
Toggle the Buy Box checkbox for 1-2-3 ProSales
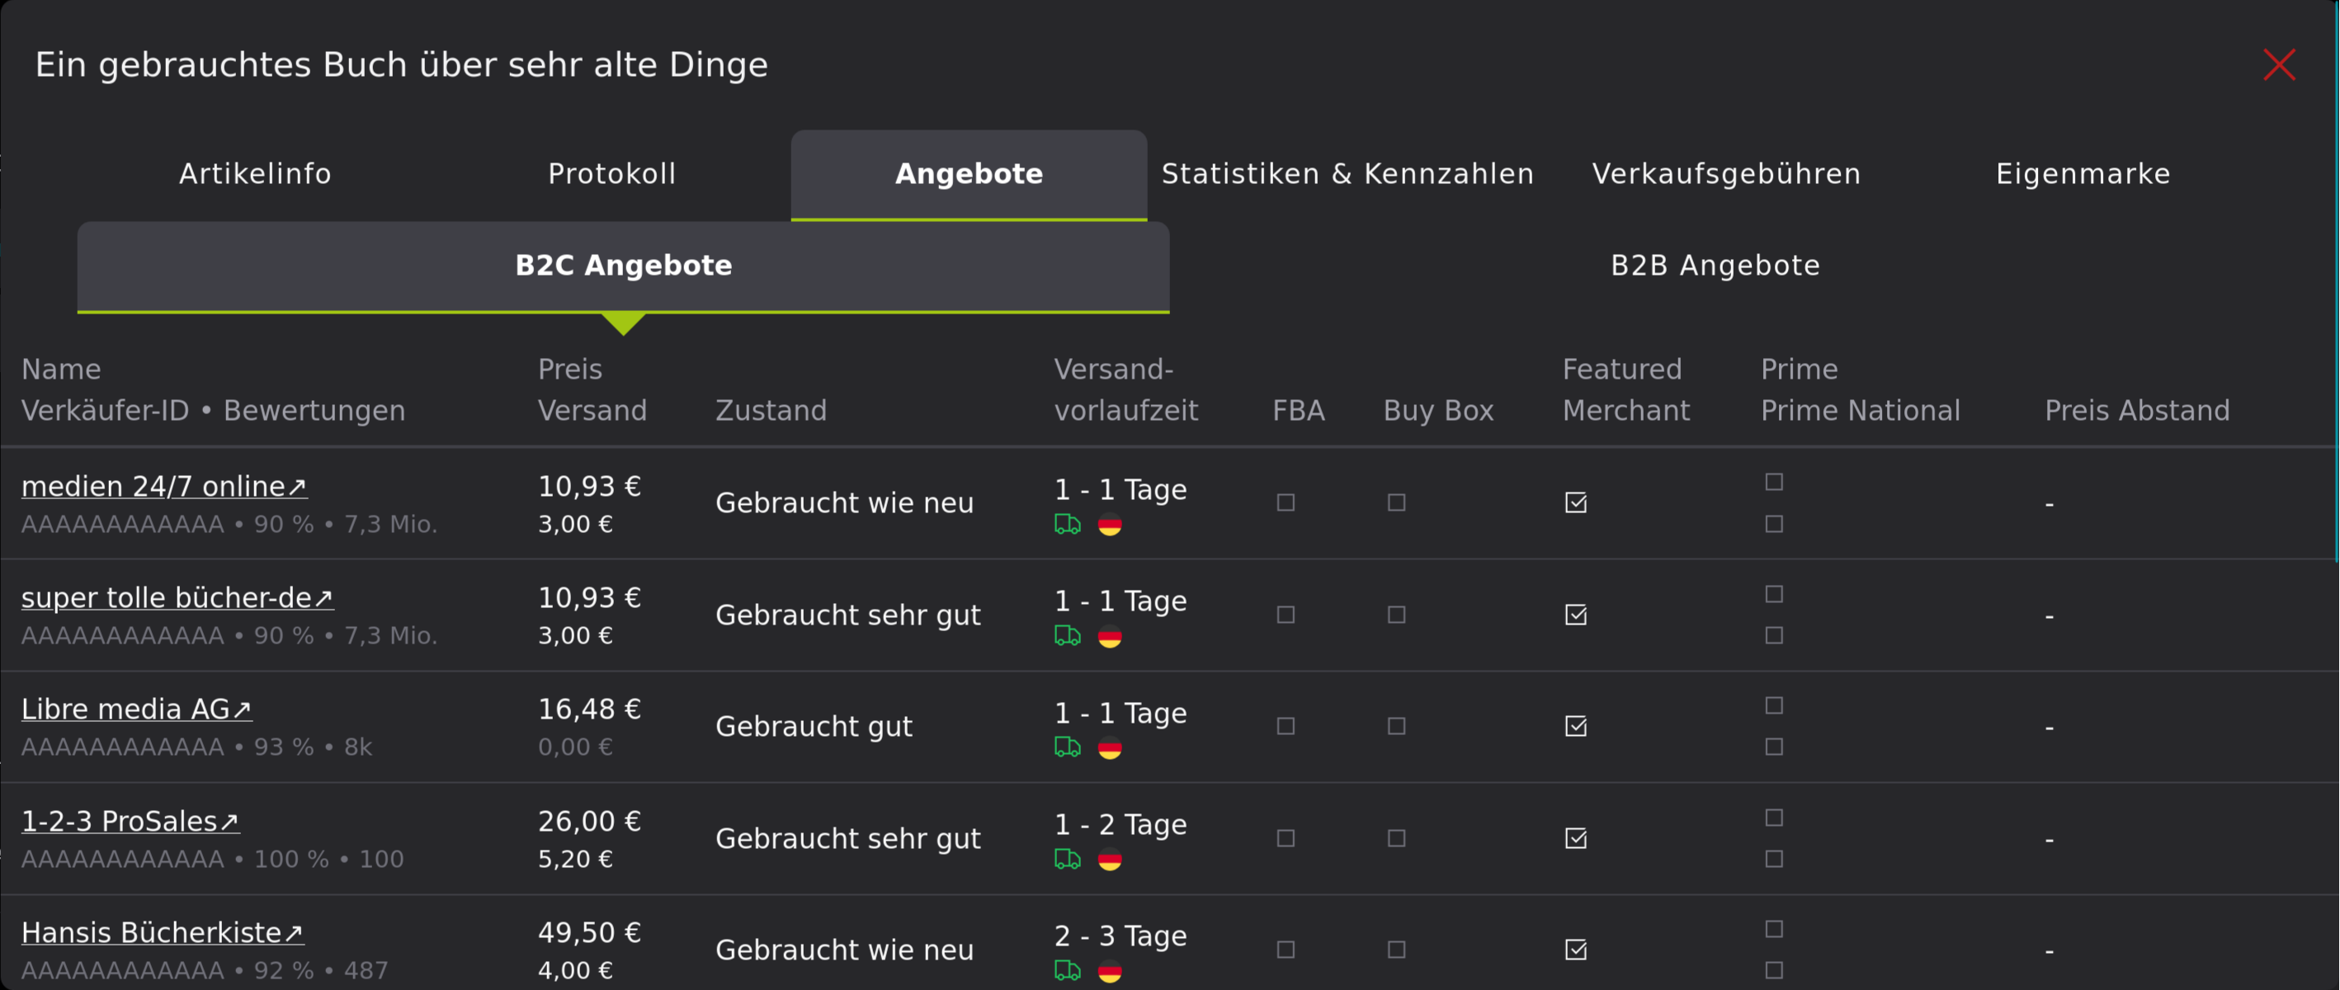coord(1396,838)
